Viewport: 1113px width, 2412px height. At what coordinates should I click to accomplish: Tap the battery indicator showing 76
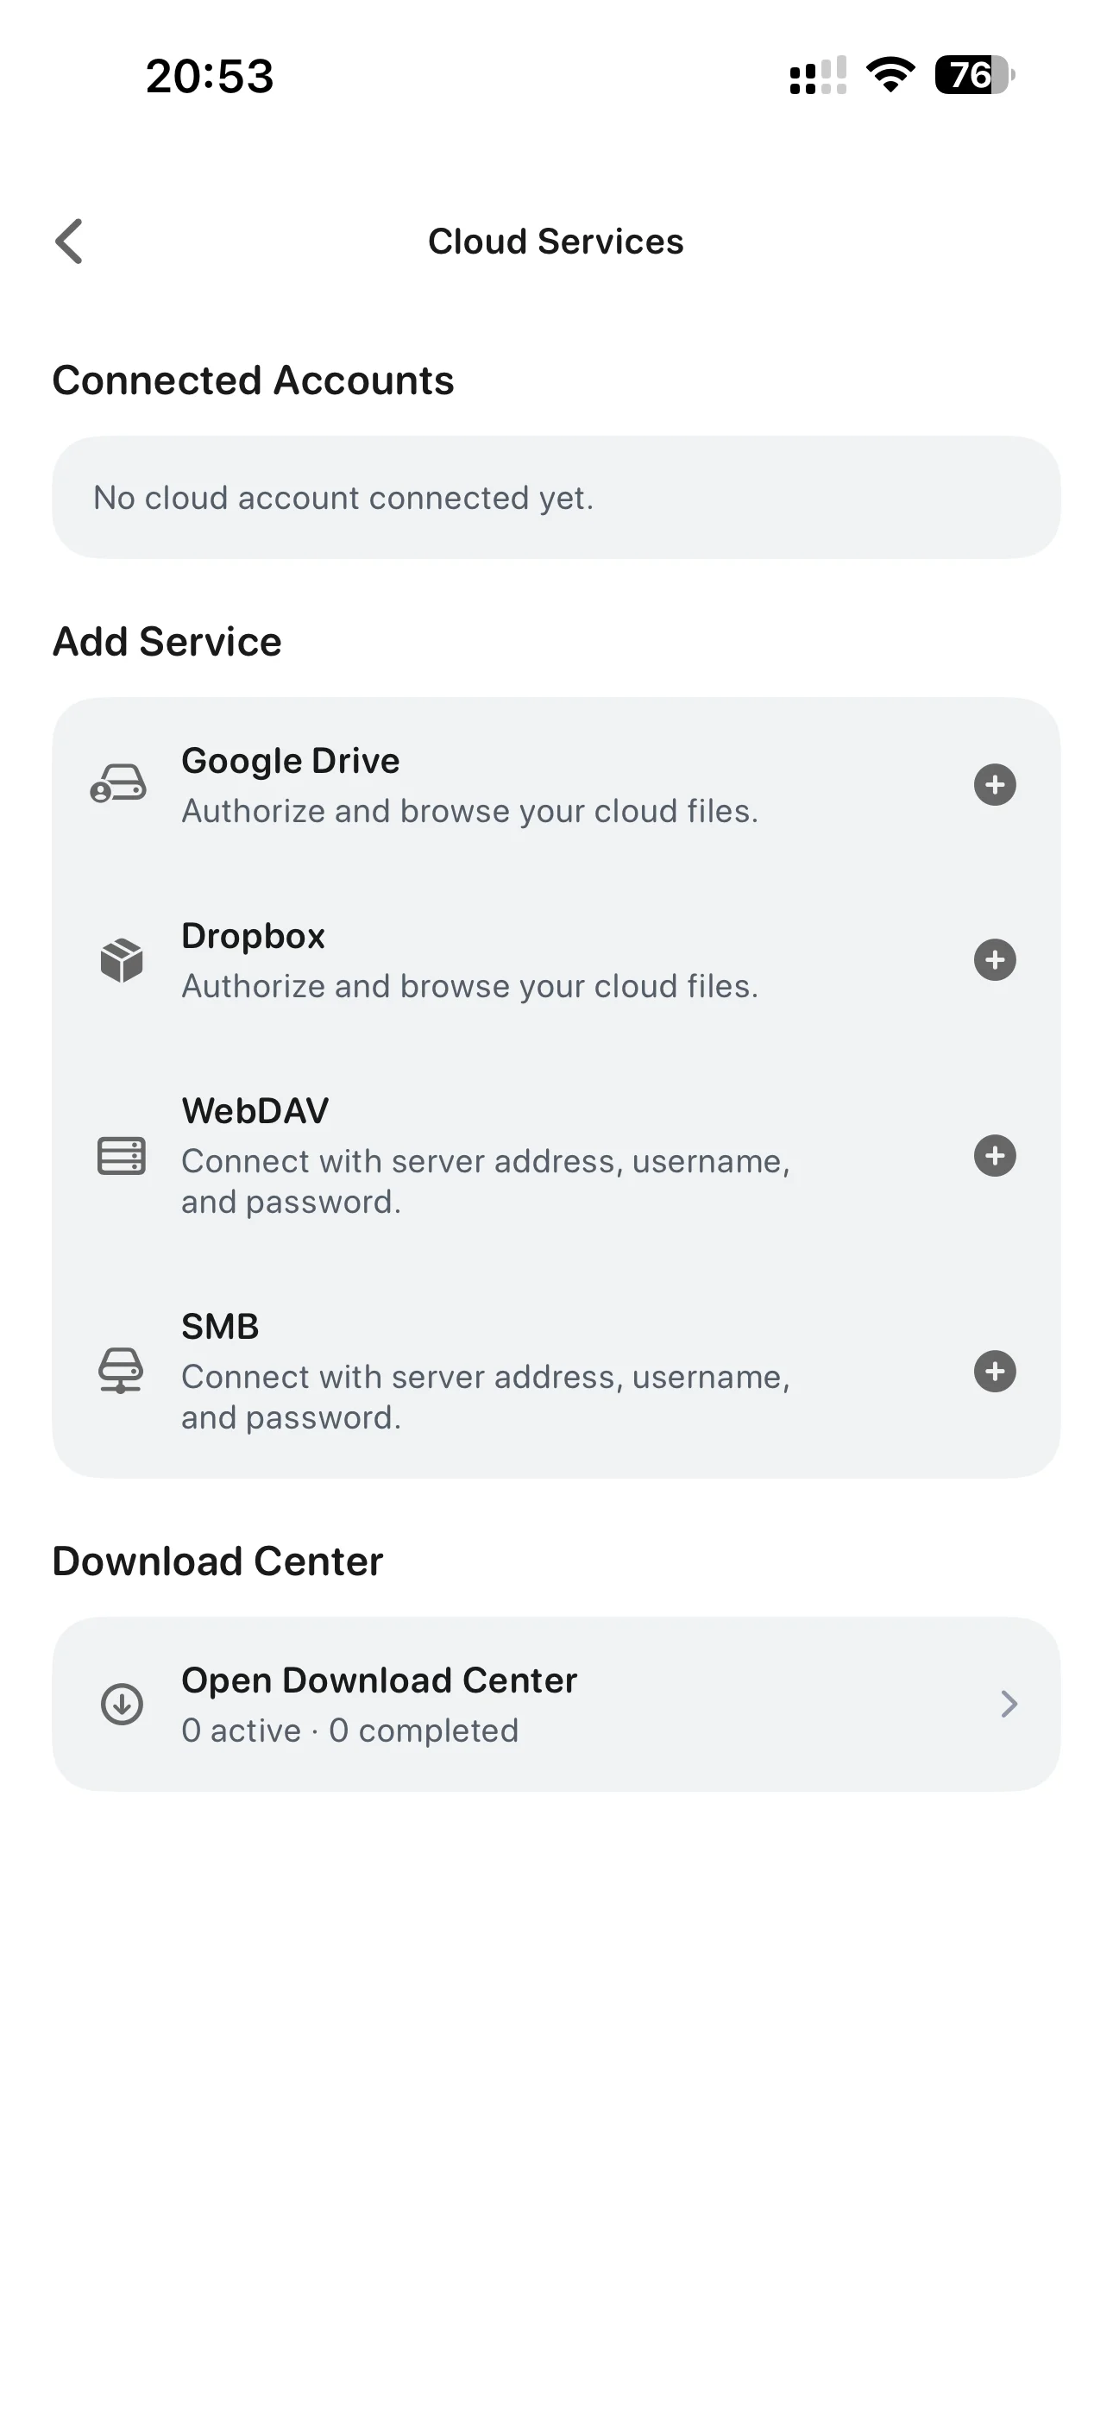pos(974,75)
